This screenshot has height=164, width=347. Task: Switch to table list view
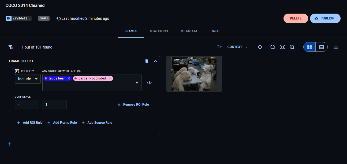click(x=322, y=47)
